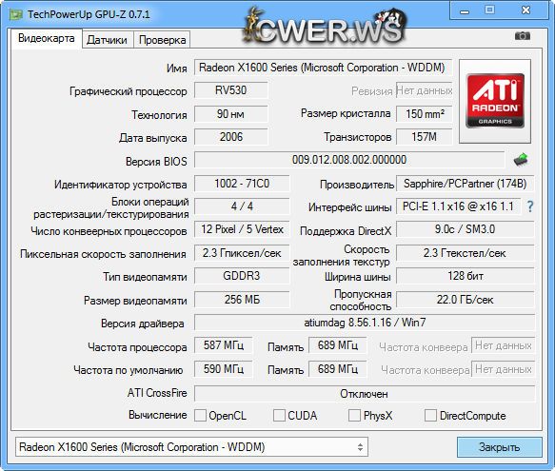Click the 22.0 ГБ/сек bandwidth value

466,300
